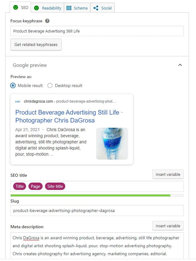
Task: Collapse the Google preview section chevron
Action: (x=180, y=65)
